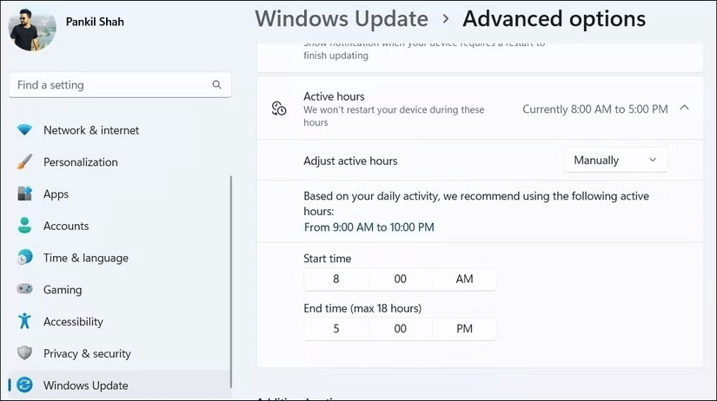This screenshot has width=717, height=401.
Task: Click the Apps icon in sidebar
Action: pyautogui.click(x=24, y=194)
